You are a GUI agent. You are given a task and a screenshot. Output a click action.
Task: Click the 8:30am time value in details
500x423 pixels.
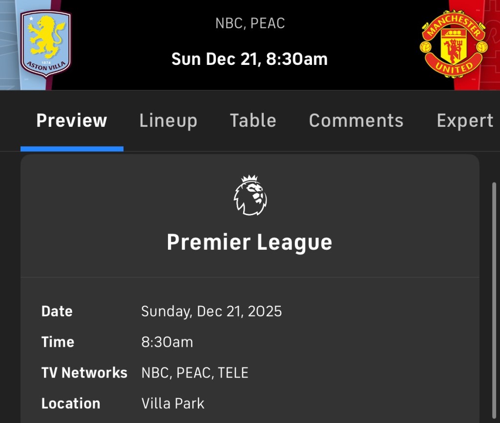point(167,342)
